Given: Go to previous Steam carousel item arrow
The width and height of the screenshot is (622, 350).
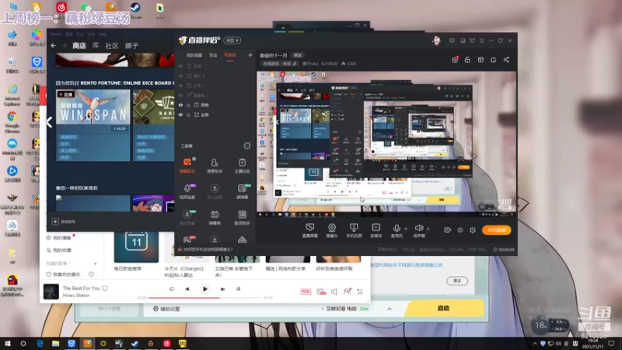Looking at the screenshot, I should (49, 122).
